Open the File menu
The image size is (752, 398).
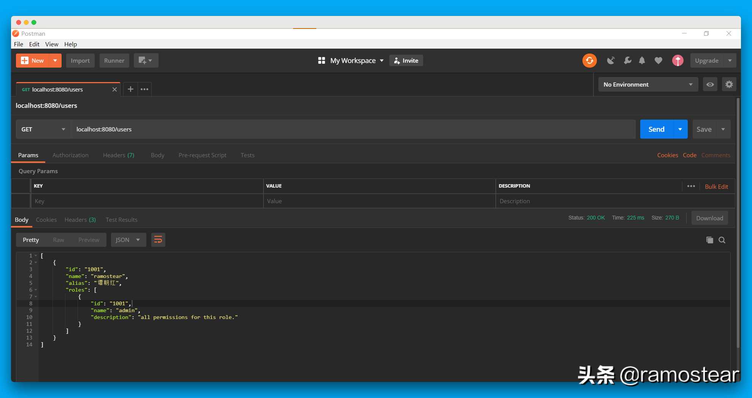[19, 44]
